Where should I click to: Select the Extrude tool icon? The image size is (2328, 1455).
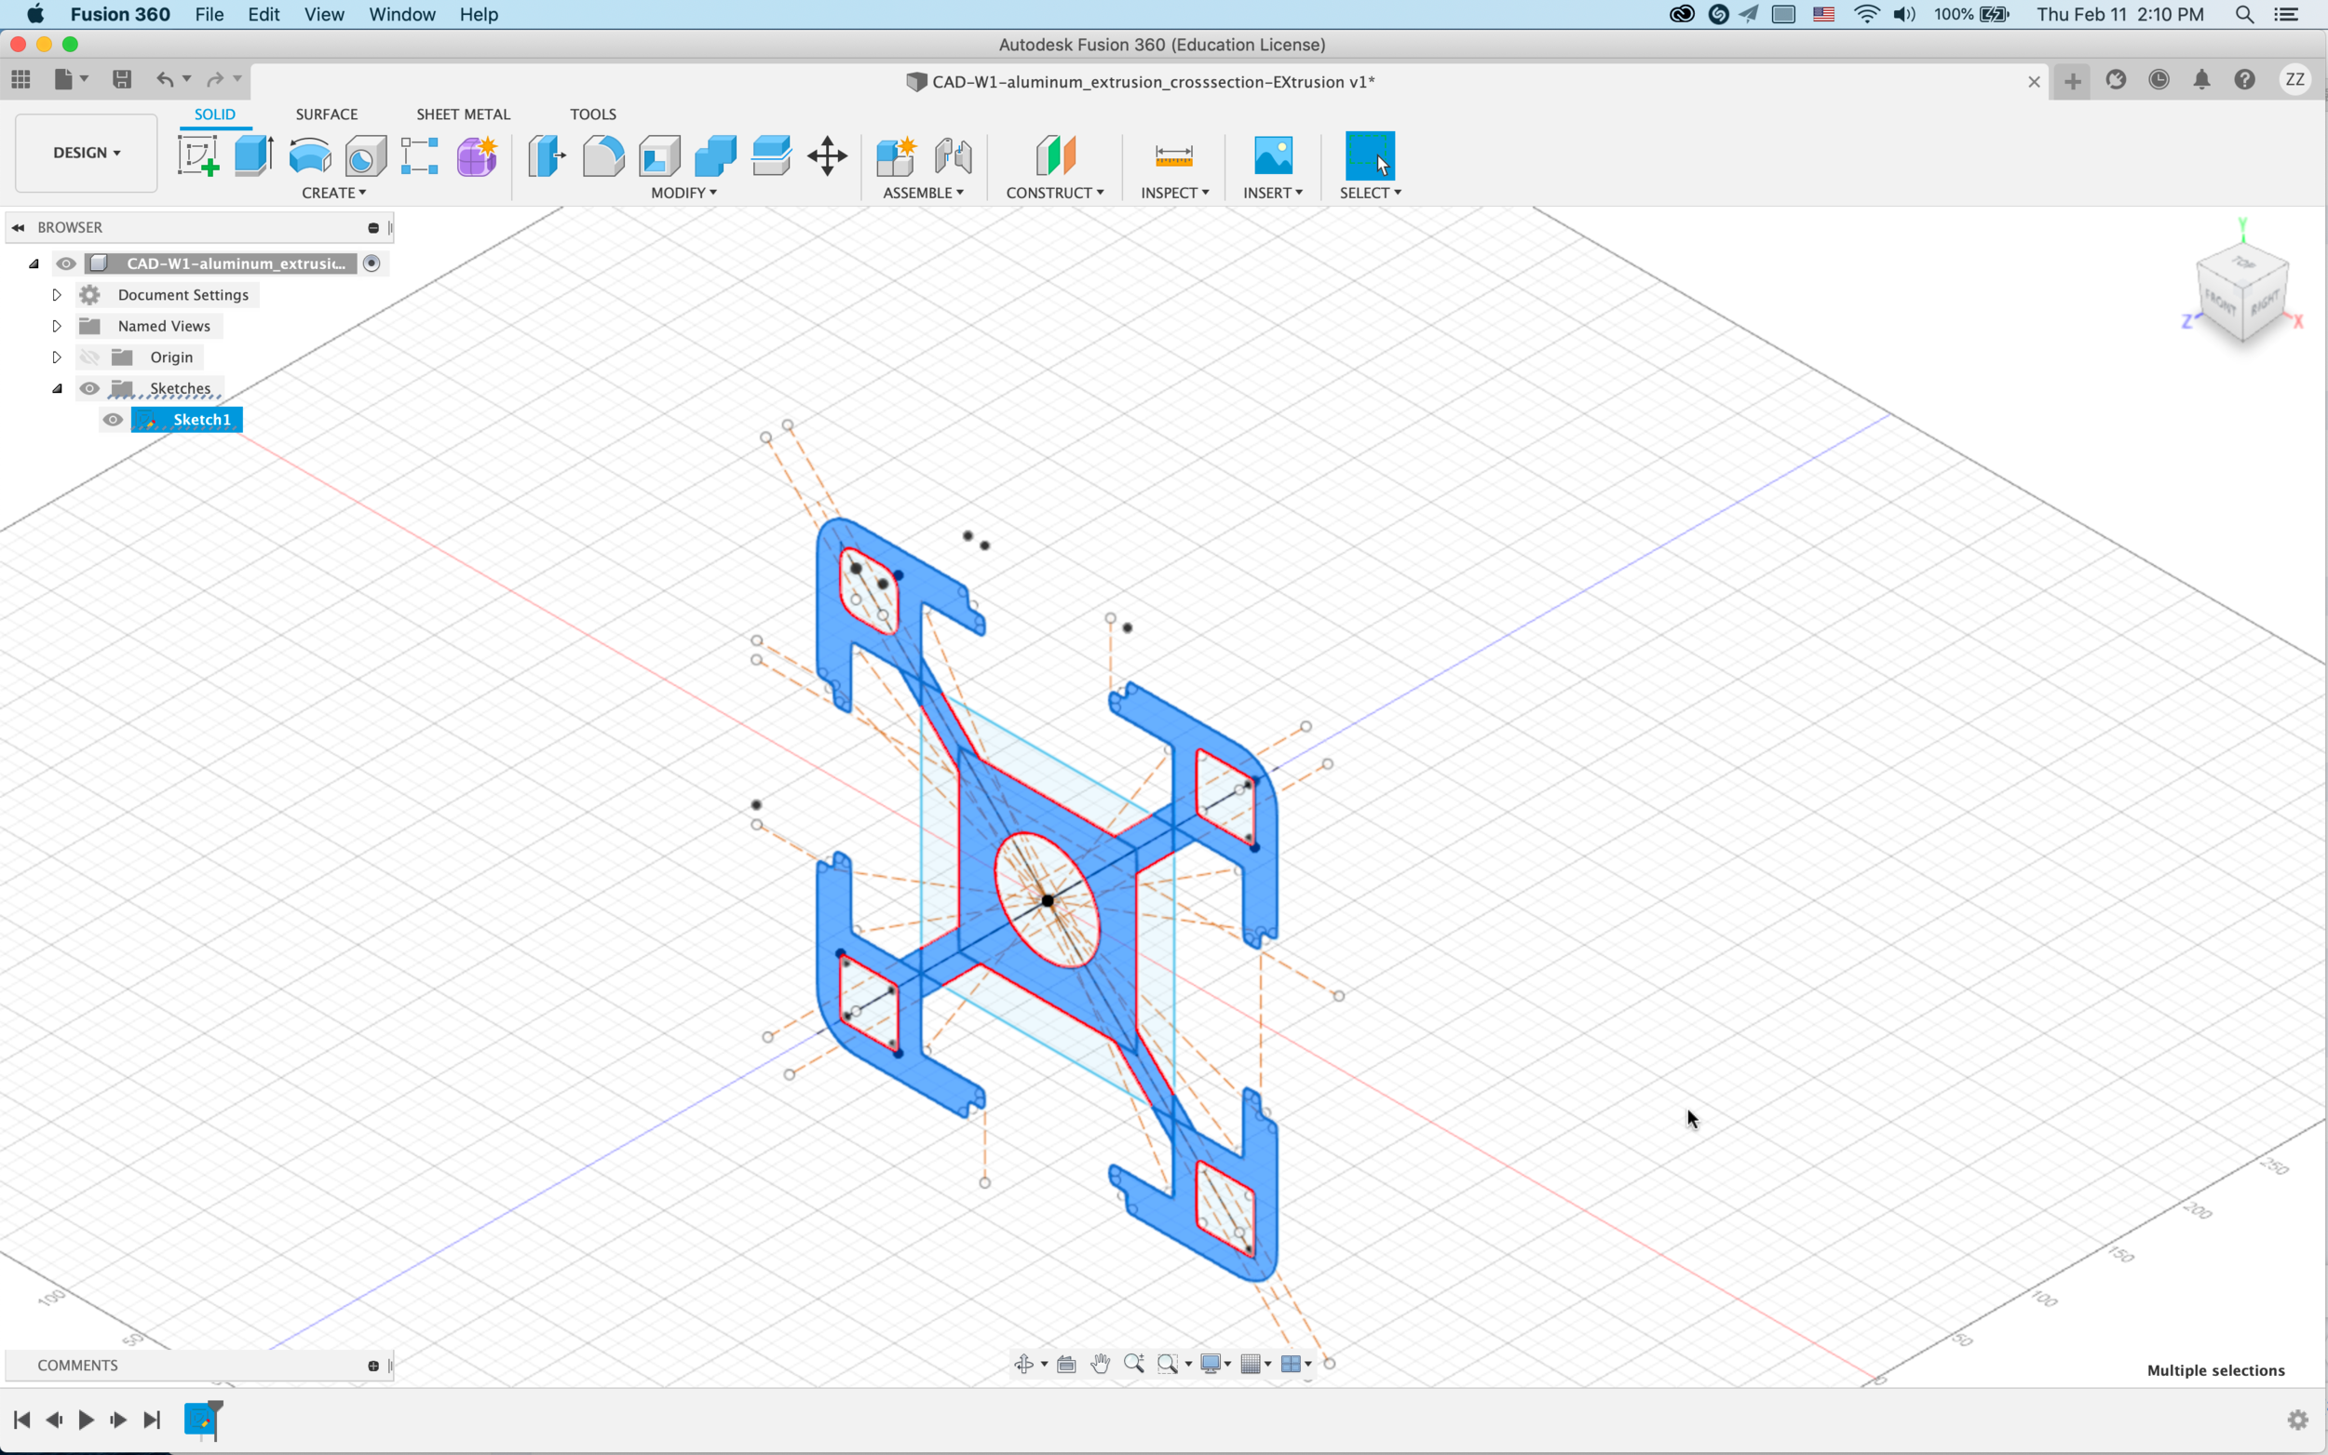coord(253,155)
